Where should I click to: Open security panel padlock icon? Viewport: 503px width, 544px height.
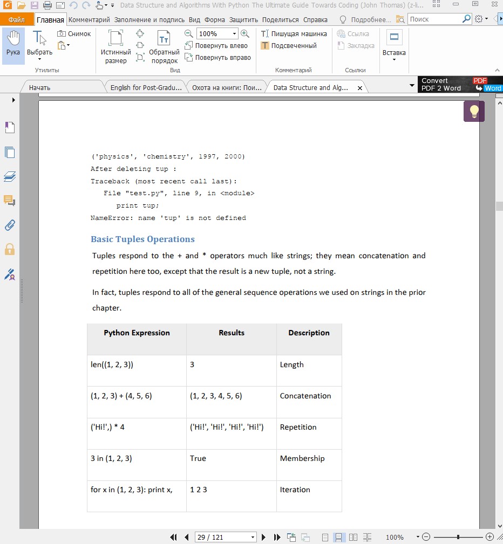(10, 250)
